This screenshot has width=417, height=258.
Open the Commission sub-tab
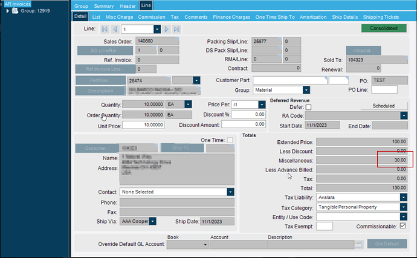pyautogui.click(x=152, y=17)
